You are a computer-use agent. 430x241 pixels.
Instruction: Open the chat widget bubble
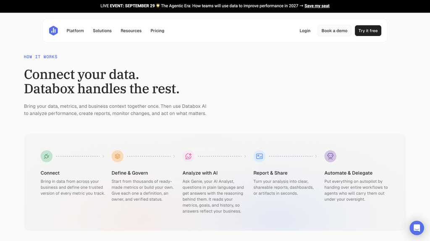(417, 228)
